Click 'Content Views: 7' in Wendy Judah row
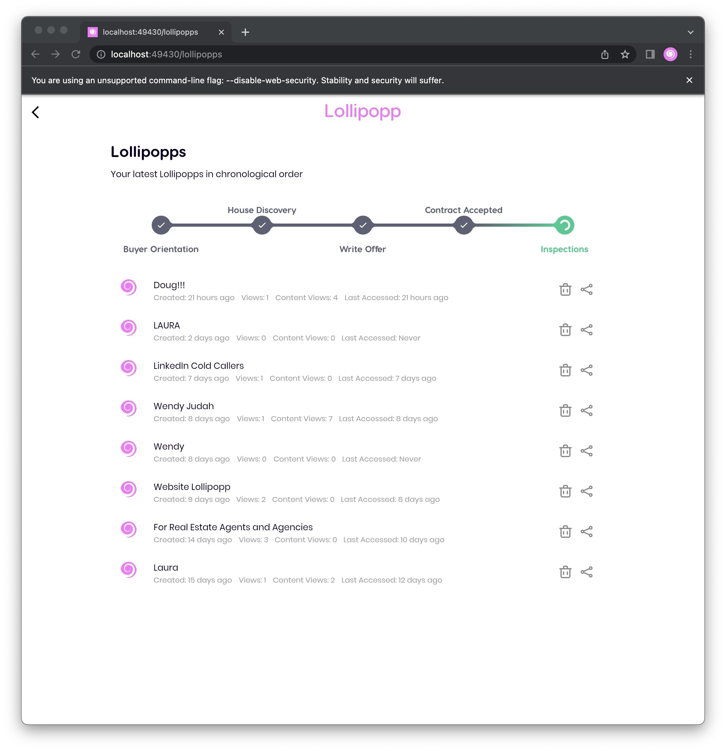The image size is (726, 751). (x=301, y=418)
